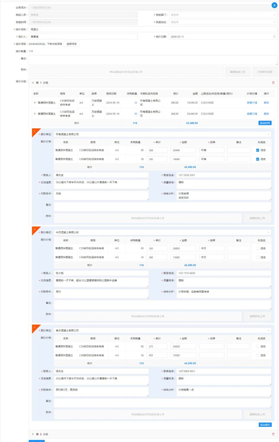Uncheck 选定 for 环南 C35 row priced 368
Image resolution: width=279 pixels, height=442 pixels.
[258, 150]
